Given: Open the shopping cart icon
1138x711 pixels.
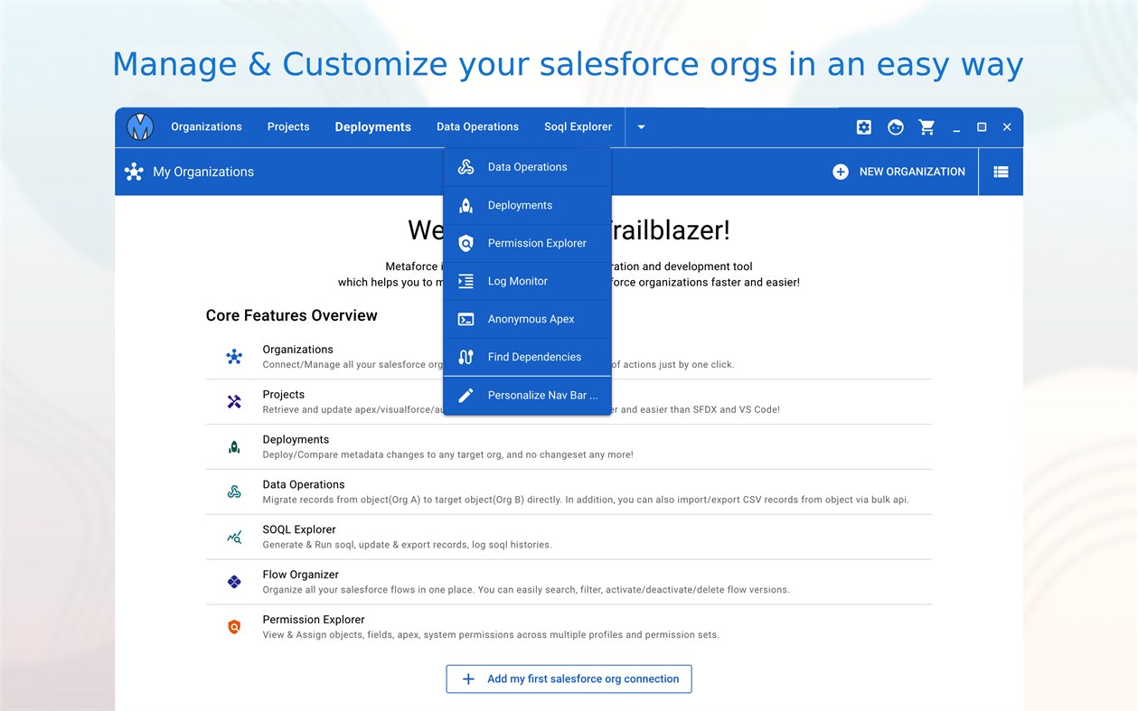Looking at the screenshot, I should (926, 127).
